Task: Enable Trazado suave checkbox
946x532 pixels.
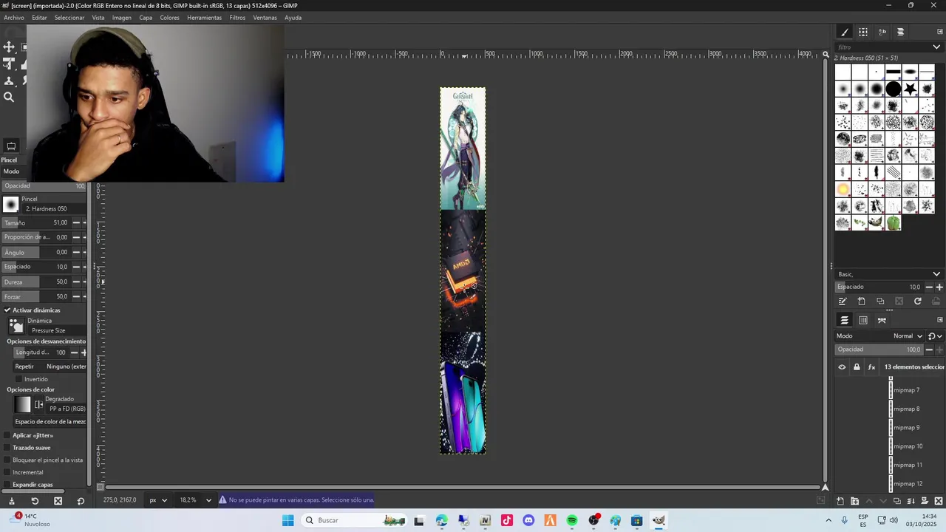Action: coord(7,448)
